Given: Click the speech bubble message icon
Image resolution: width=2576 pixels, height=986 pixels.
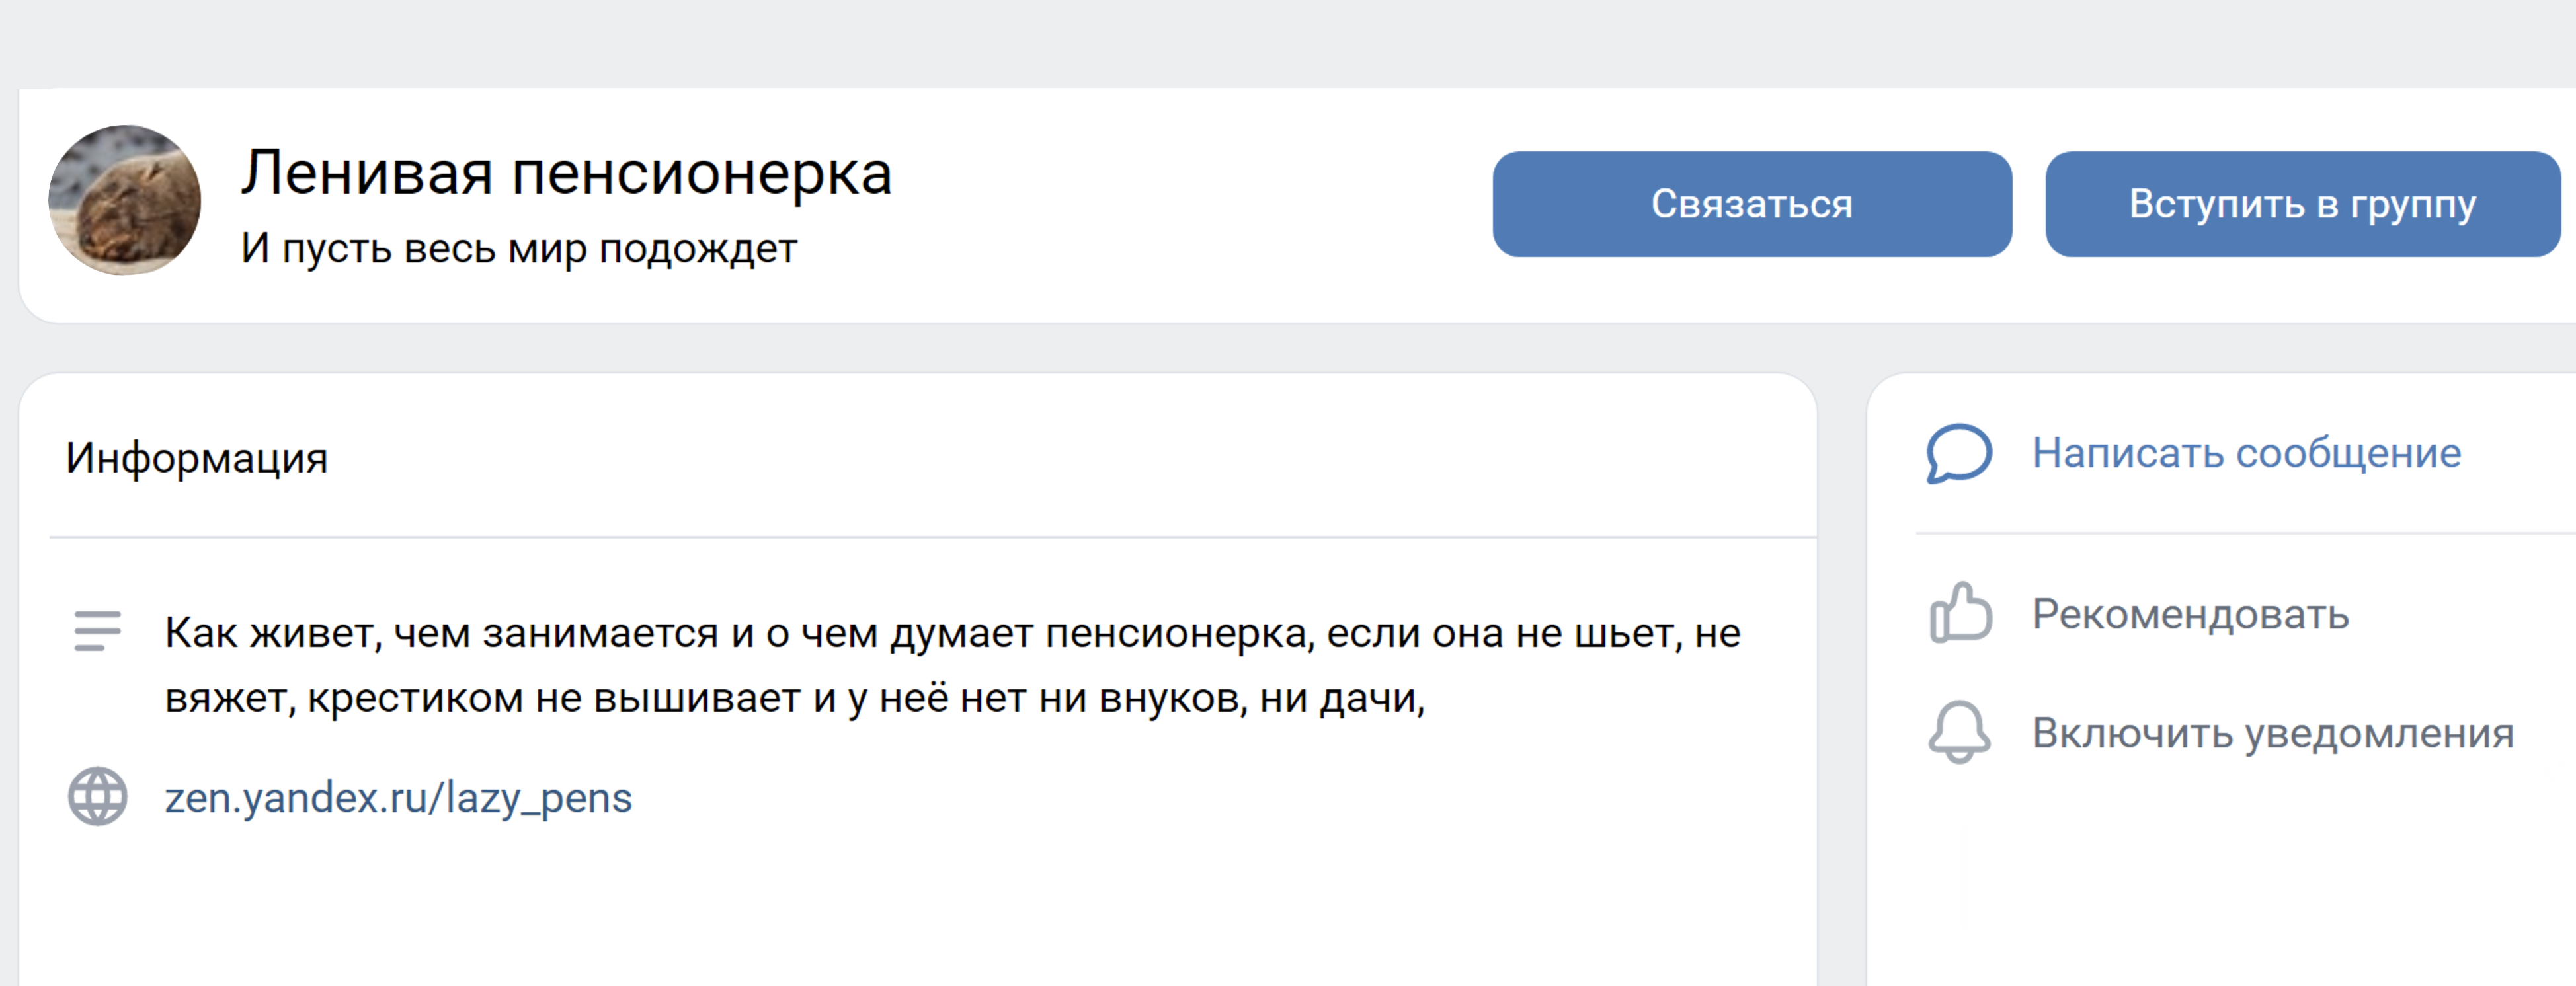Looking at the screenshot, I should click(1959, 454).
